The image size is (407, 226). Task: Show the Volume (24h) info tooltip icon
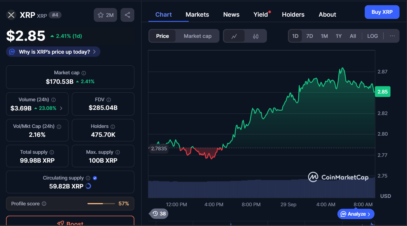pos(53,100)
